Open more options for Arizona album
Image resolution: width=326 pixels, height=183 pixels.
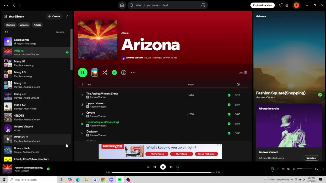tap(133, 72)
